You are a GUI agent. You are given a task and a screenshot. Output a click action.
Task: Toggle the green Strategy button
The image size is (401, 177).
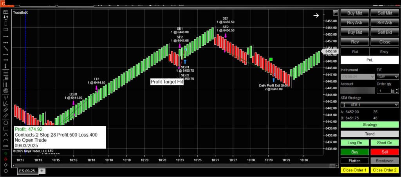coord(370,125)
